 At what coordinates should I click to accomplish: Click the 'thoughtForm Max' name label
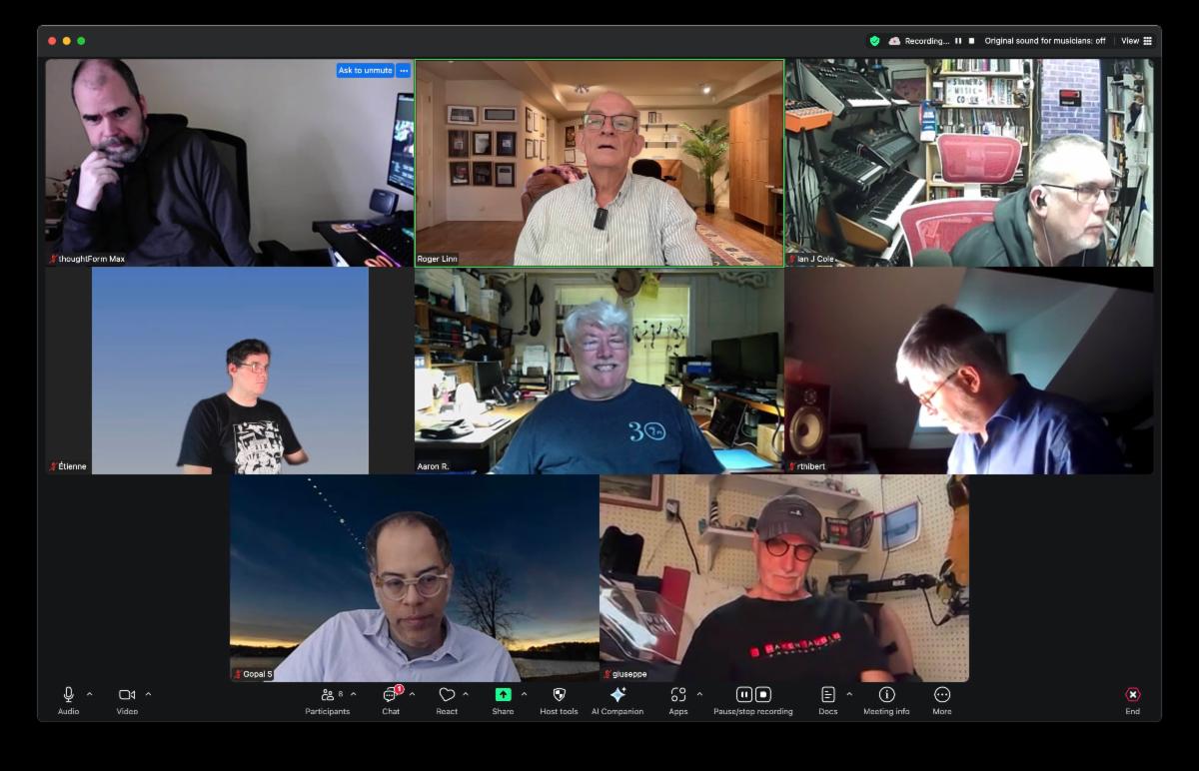coord(91,259)
